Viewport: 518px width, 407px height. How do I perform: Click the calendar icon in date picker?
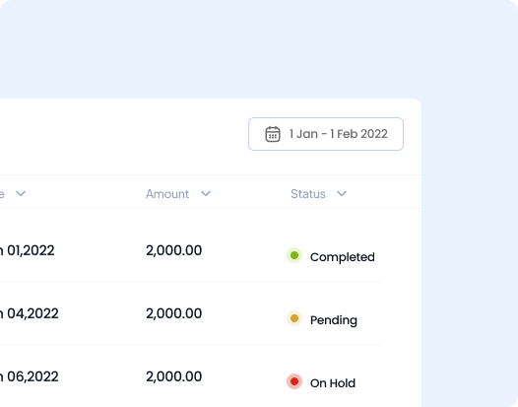click(273, 134)
